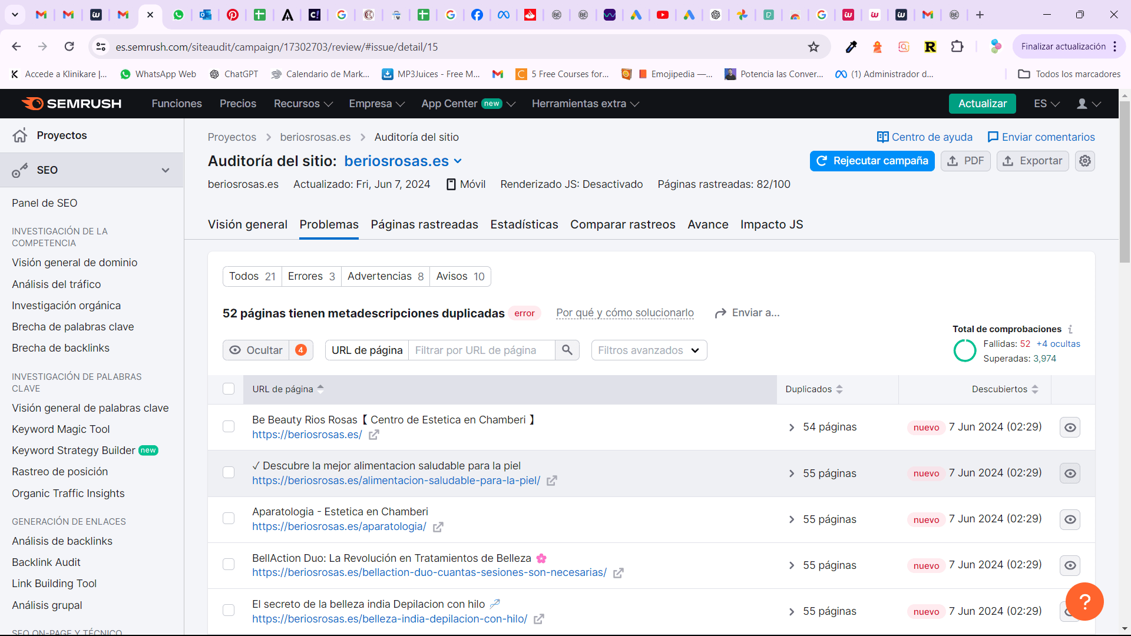
Task: Click the Exportar button
Action: pyautogui.click(x=1032, y=161)
